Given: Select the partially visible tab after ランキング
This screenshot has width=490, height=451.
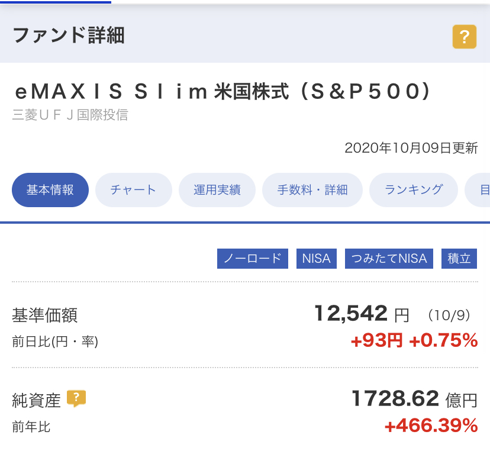Looking at the screenshot, I should pyautogui.click(x=478, y=190).
